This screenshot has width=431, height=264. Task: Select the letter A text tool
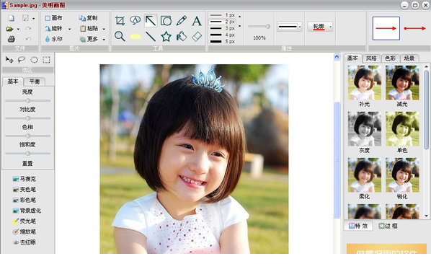[x=197, y=21]
